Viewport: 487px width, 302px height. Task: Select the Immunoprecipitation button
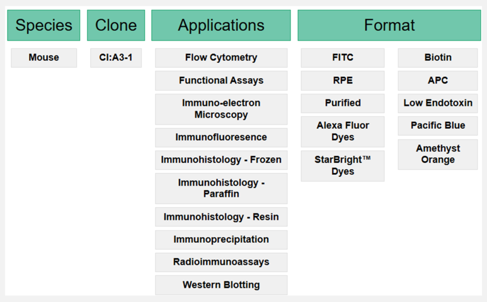(221, 239)
